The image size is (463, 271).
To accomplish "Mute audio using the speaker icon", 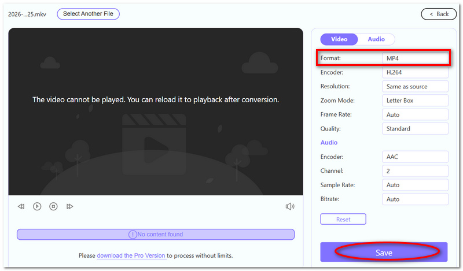I will click(290, 206).
